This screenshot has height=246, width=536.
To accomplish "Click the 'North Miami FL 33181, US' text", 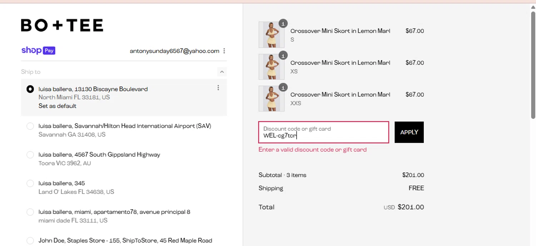I will (x=74, y=97).
